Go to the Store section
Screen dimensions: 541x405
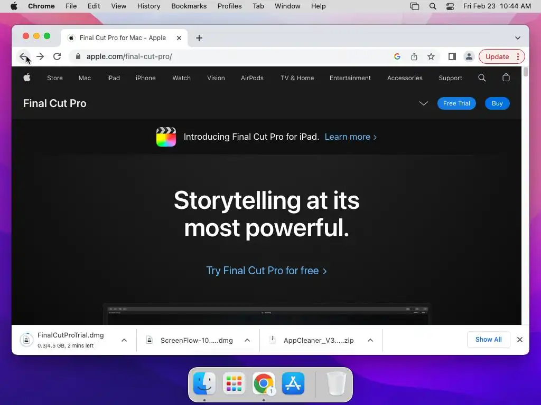[x=55, y=78]
